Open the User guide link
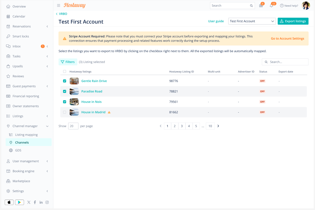Image resolution: width=315 pixels, height=210 pixels. click(216, 21)
